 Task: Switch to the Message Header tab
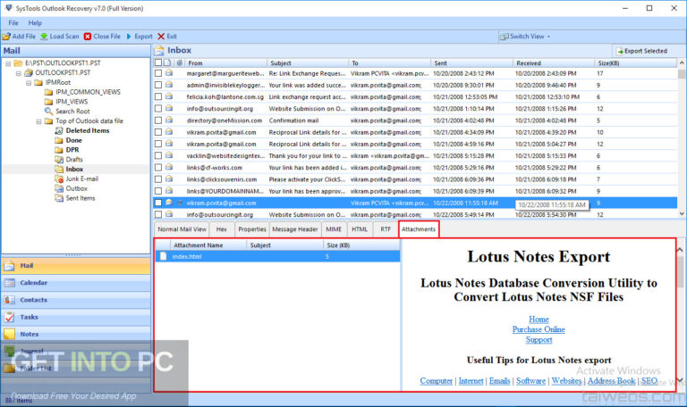(295, 229)
